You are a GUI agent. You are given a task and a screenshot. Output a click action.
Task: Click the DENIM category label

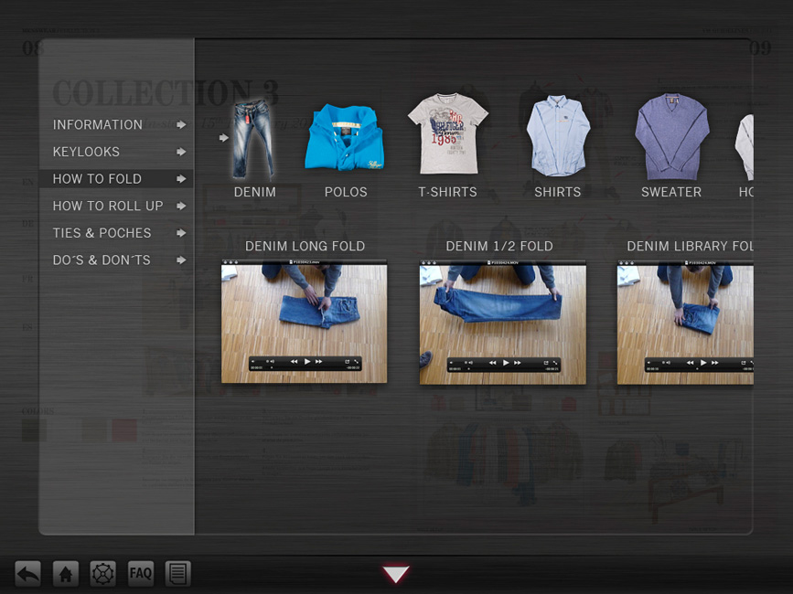pyautogui.click(x=255, y=192)
